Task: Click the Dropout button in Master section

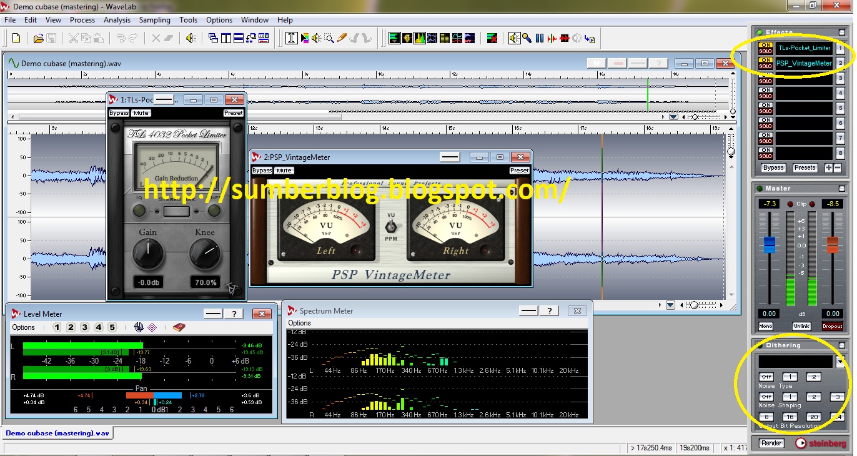Action: point(832,326)
